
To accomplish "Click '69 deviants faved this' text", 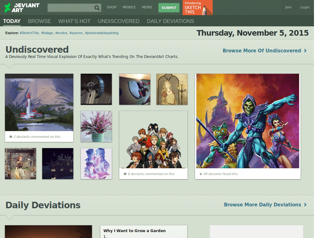I will click(220, 174).
